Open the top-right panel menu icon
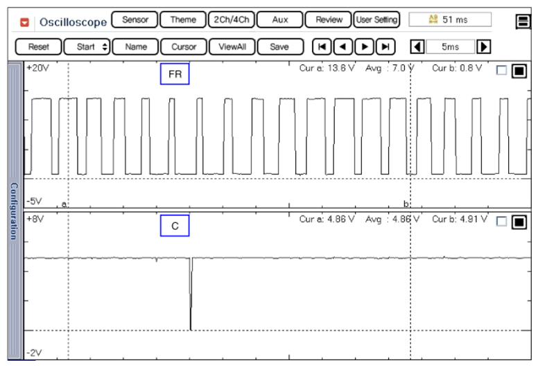The width and height of the screenshot is (538, 367). (x=523, y=22)
